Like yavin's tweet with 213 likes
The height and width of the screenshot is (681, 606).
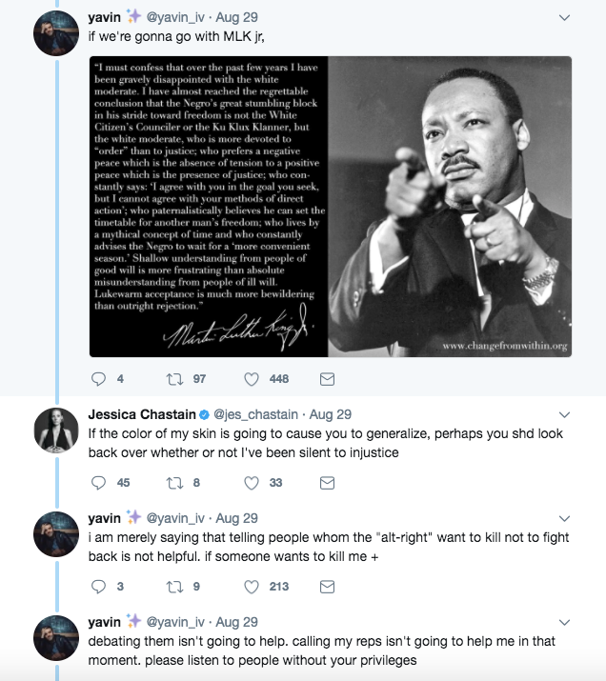(252, 587)
